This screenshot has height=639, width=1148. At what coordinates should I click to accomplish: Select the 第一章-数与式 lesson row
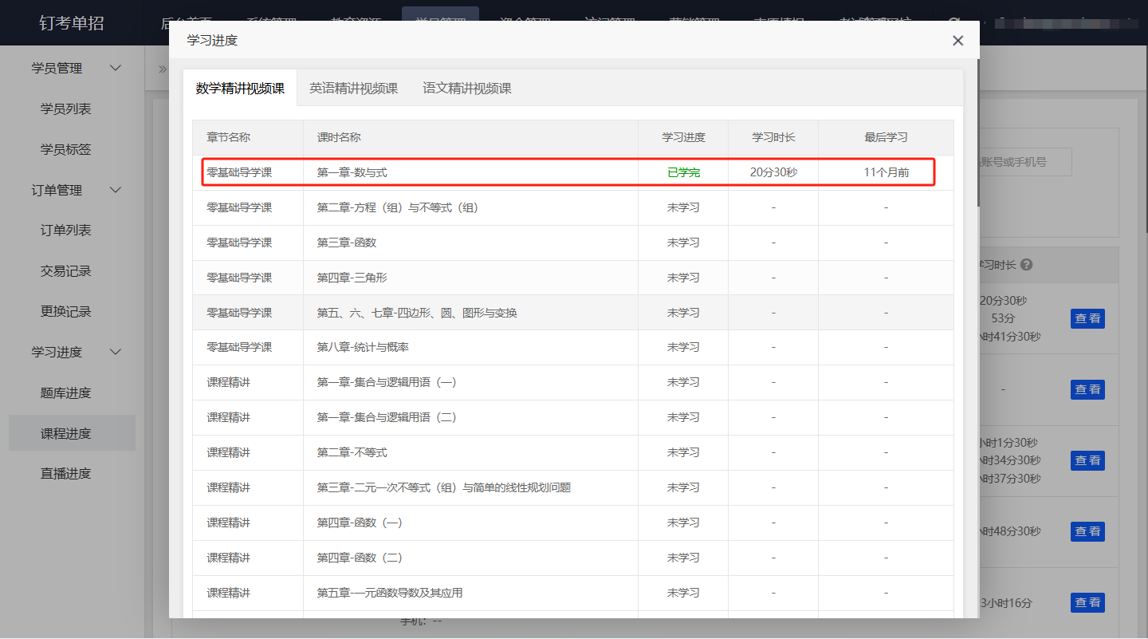point(470,172)
